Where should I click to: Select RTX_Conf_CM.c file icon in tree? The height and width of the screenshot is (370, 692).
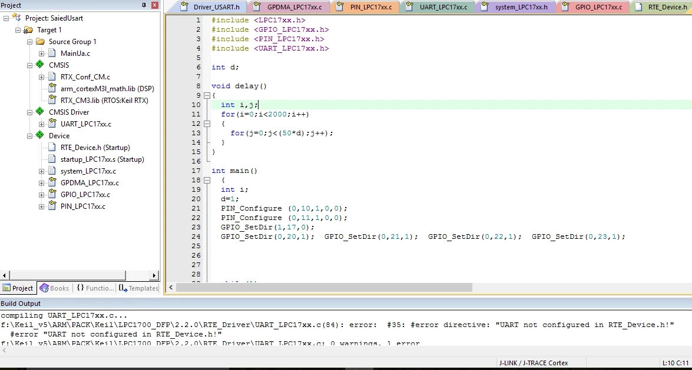52,76
